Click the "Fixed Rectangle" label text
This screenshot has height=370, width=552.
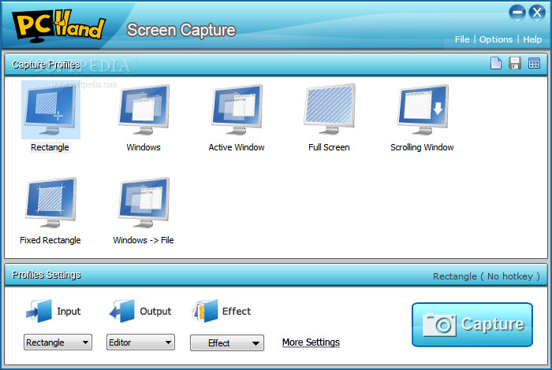coord(50,240)
